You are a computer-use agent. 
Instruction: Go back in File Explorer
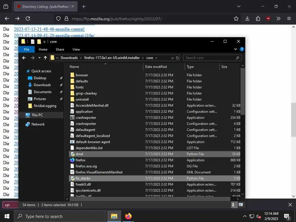24,58
